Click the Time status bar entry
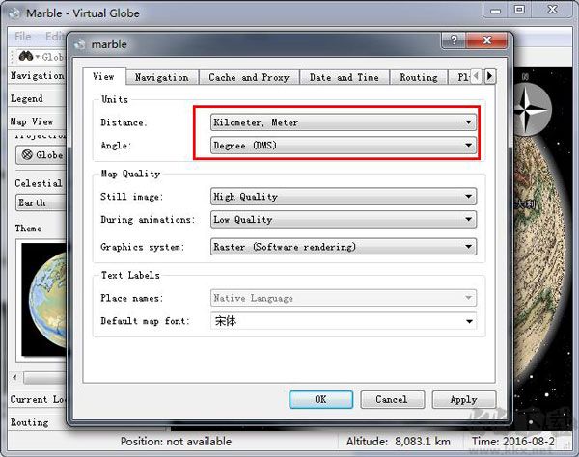Viewport: 579px width, 457px height. coord(513,442)
